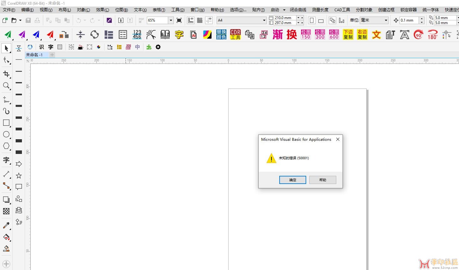Viewport: 459px width, 270px height.
Task: Open the 编辑(E) menu
Action: [x=28, y=10]
